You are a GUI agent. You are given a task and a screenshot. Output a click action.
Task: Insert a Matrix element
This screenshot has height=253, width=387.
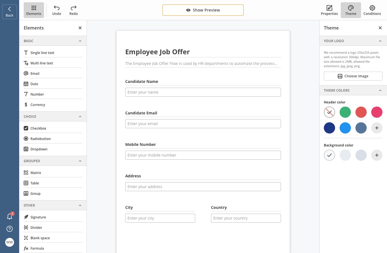[36, 173]
